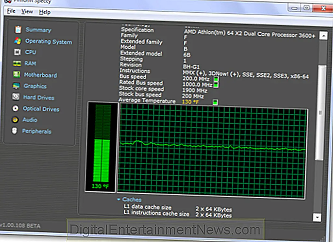This screenshot has height=242, width=333.
Task: Click the 200.0 MHz bus speed value
Action: pos(196,79)
